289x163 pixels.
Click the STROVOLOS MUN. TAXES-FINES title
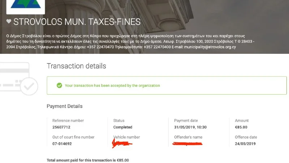[77, 22]
